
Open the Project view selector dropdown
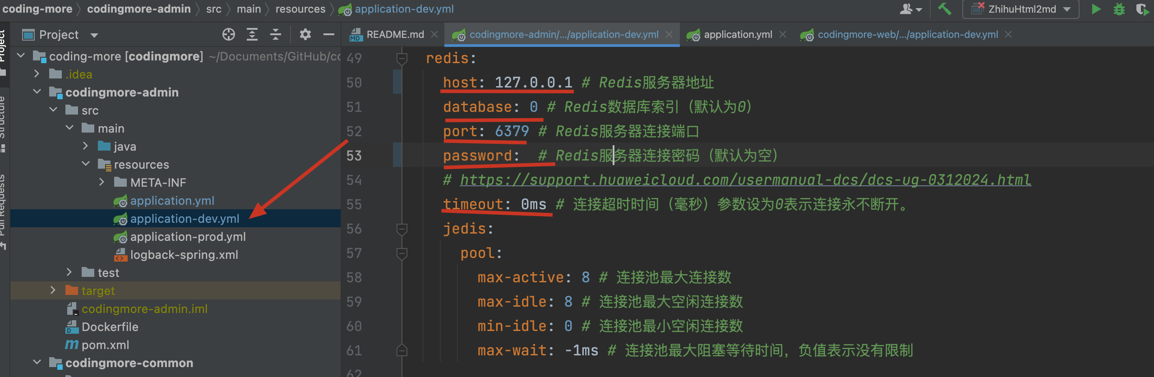[x=94, y=35]
